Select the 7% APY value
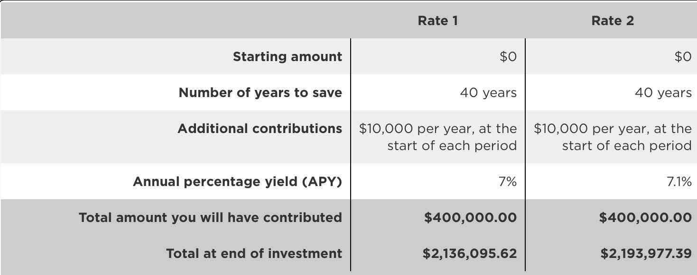This screenshot has width=697, height=275. coord(508,182)
